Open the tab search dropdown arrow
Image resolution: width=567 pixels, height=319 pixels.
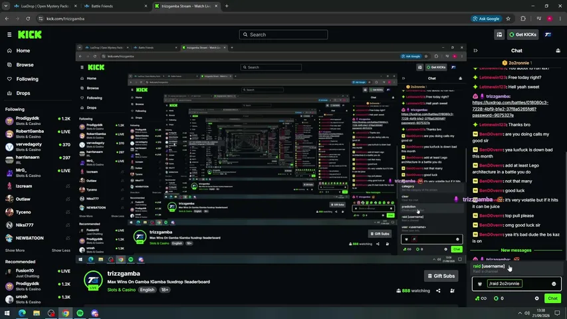(x=6, y=6)
